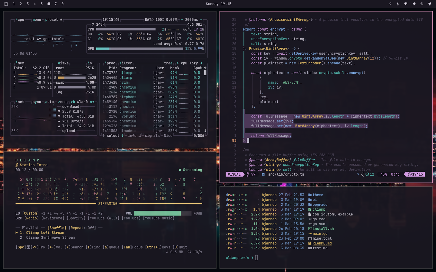This screenshot has width=436, height=272.
Task: Cycle EQ Custom preset in cliamp
Action: coord(30,213)
